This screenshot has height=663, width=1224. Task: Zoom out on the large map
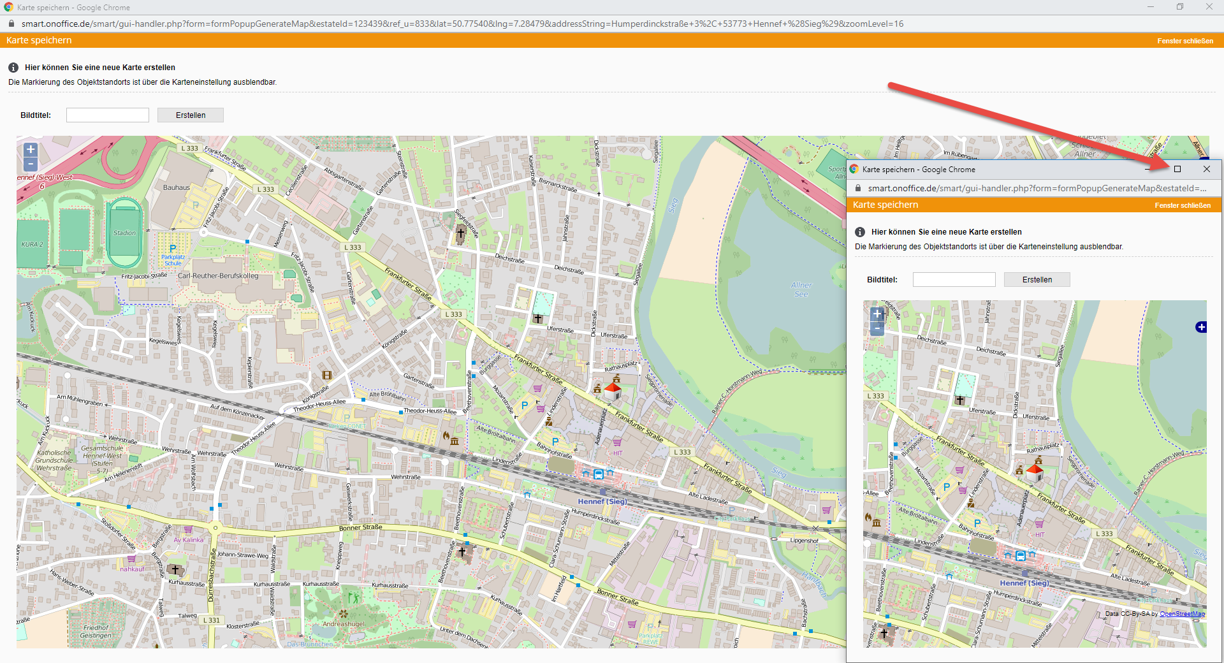(31, 164)
